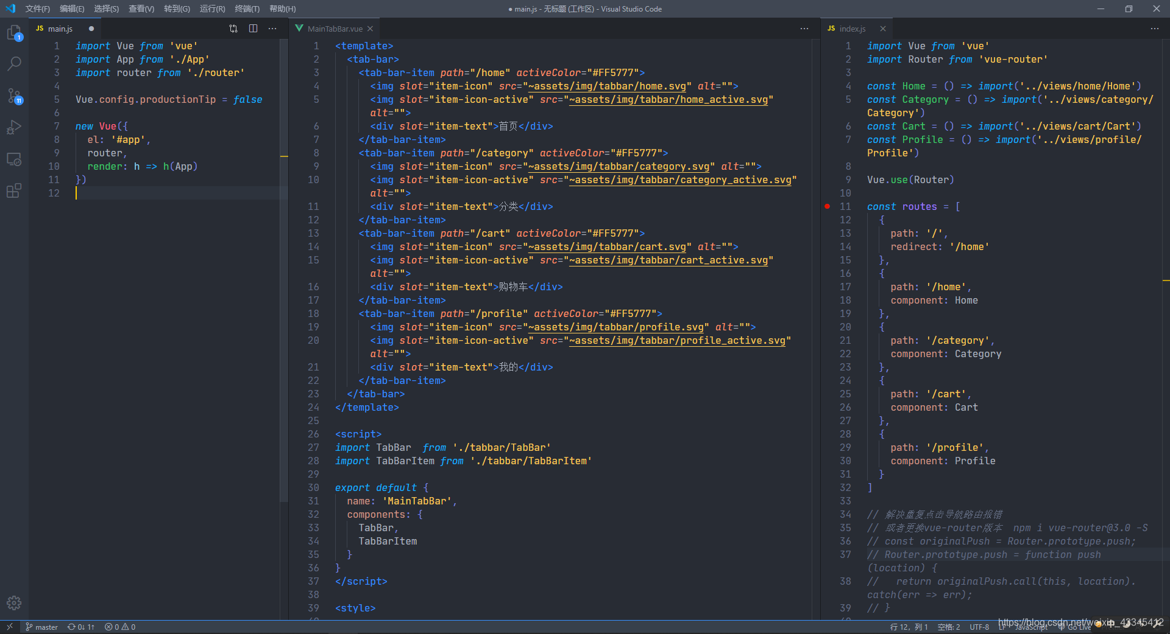Open more actions for the main.js editor group

click(x=272, y=29)
